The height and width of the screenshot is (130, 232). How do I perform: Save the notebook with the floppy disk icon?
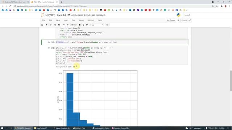pos(42,25)
